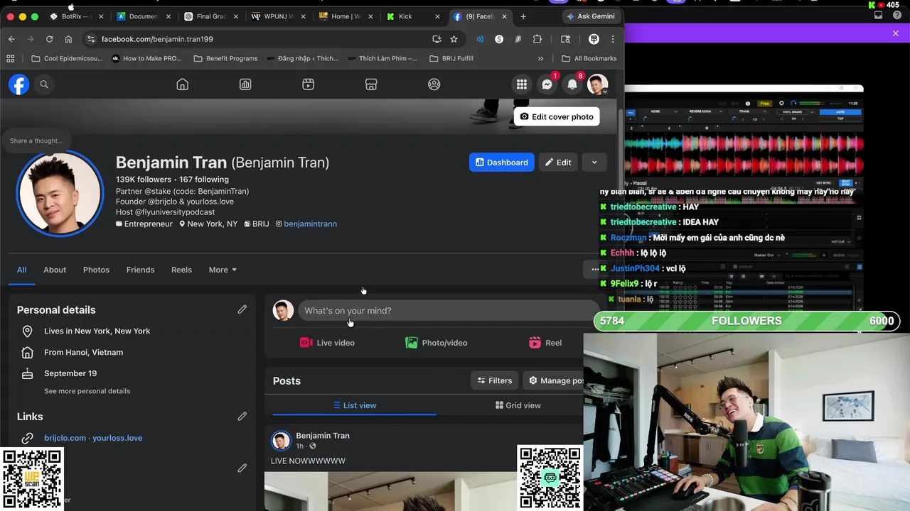The height and width of the screenshot is (511, 910).
Task: Select List view for posts
Action: click(355, 405)
